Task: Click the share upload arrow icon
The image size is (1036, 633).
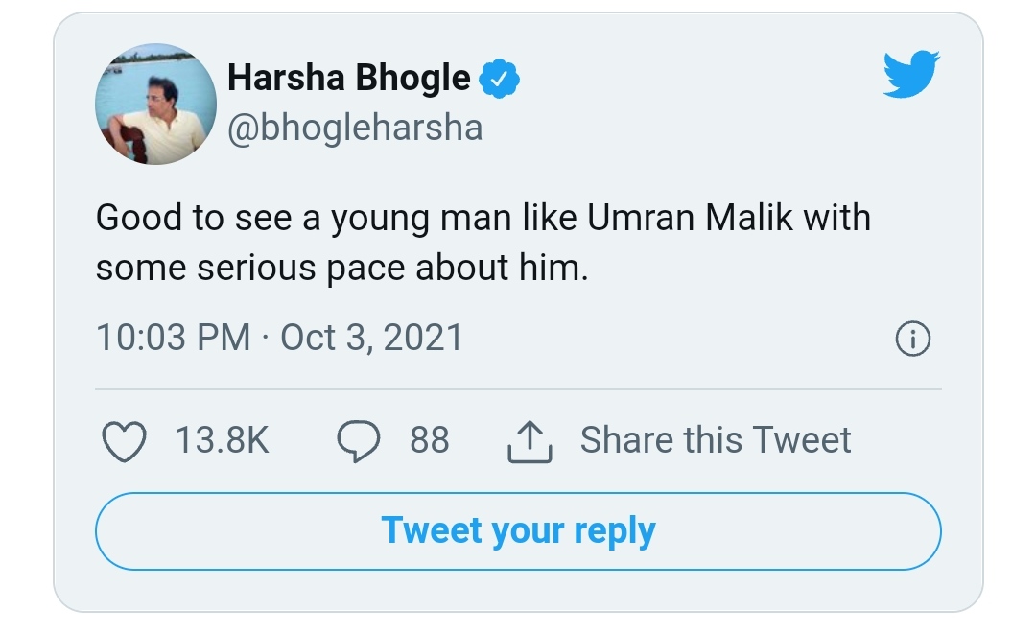Action: pyautogui.click(x=529, y=441)
